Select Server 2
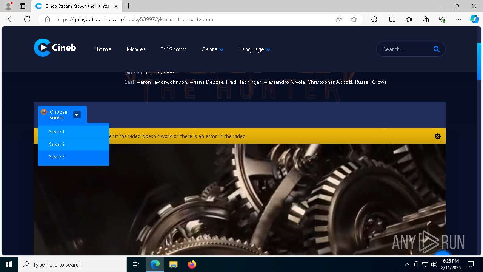 point(74,144)
